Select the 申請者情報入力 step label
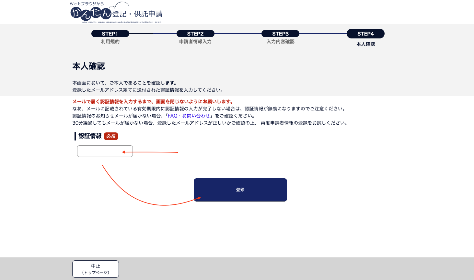 [x=195, y=42]
